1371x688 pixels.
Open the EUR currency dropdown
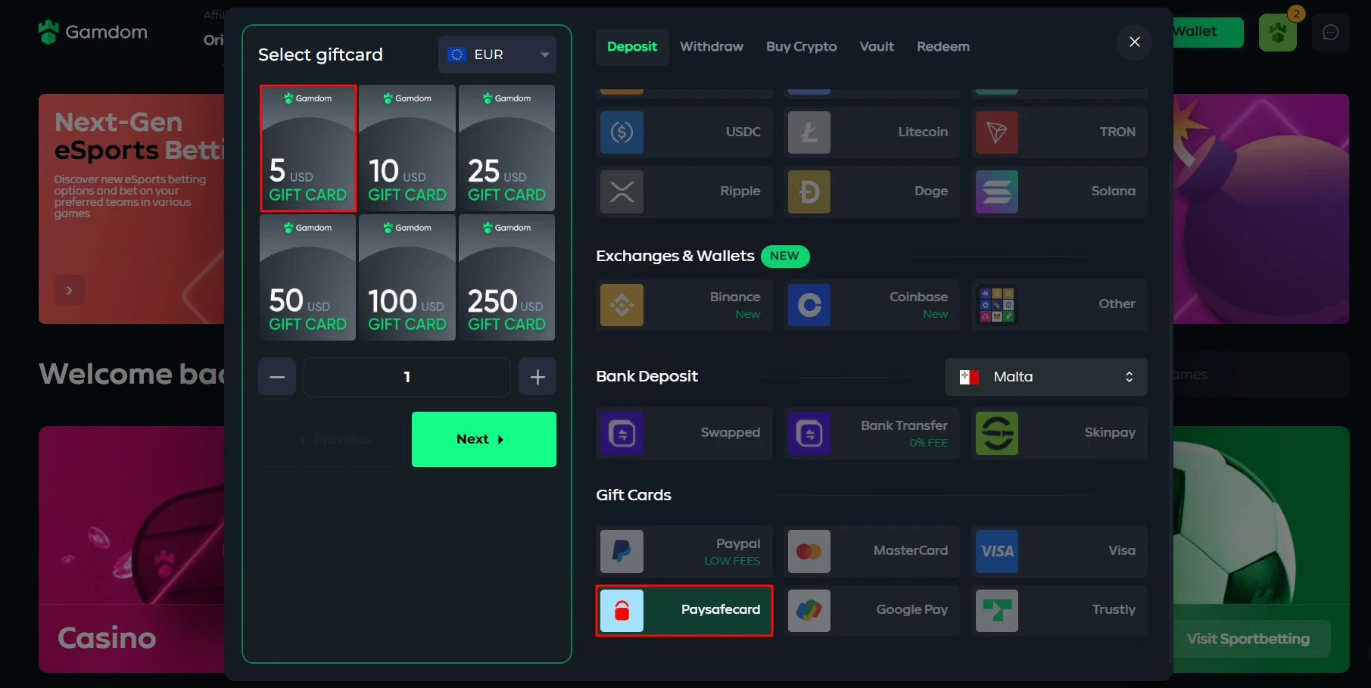(497, 54)
